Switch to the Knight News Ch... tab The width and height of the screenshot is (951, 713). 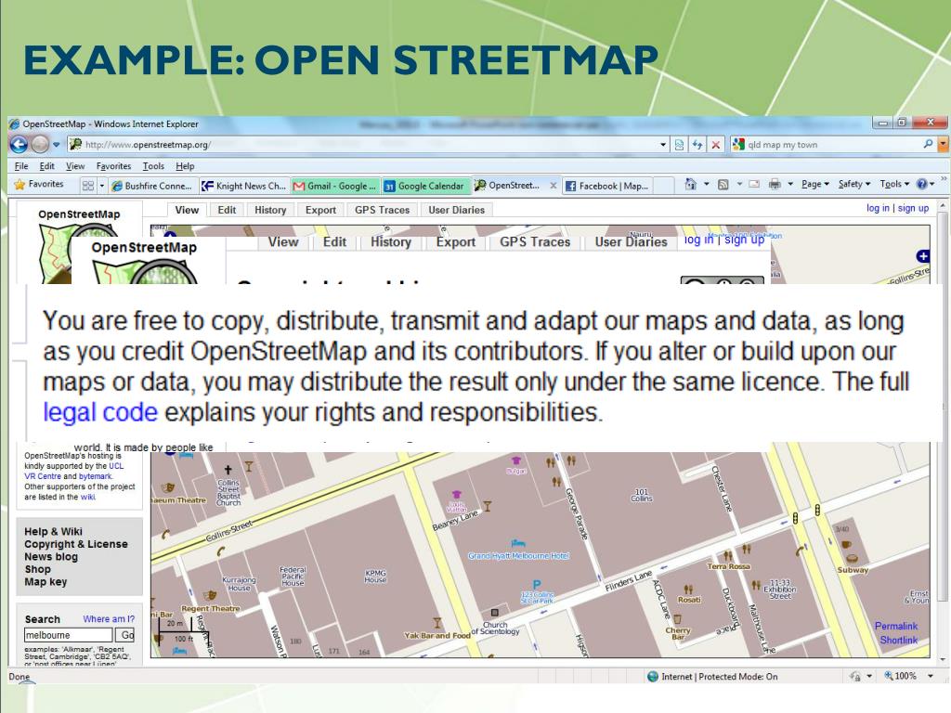(244, 186)
